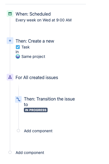Add component inside the branch
This screenshot has width=109, height=164.
(38, 131)
